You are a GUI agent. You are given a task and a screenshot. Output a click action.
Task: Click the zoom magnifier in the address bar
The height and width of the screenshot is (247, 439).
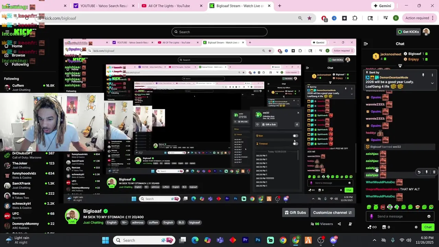300,18
